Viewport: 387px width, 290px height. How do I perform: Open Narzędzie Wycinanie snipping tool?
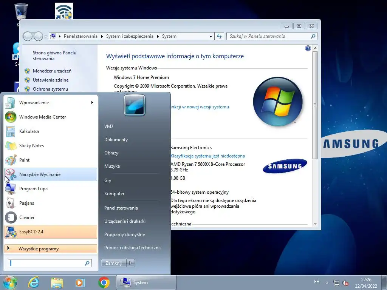point(51,174)
